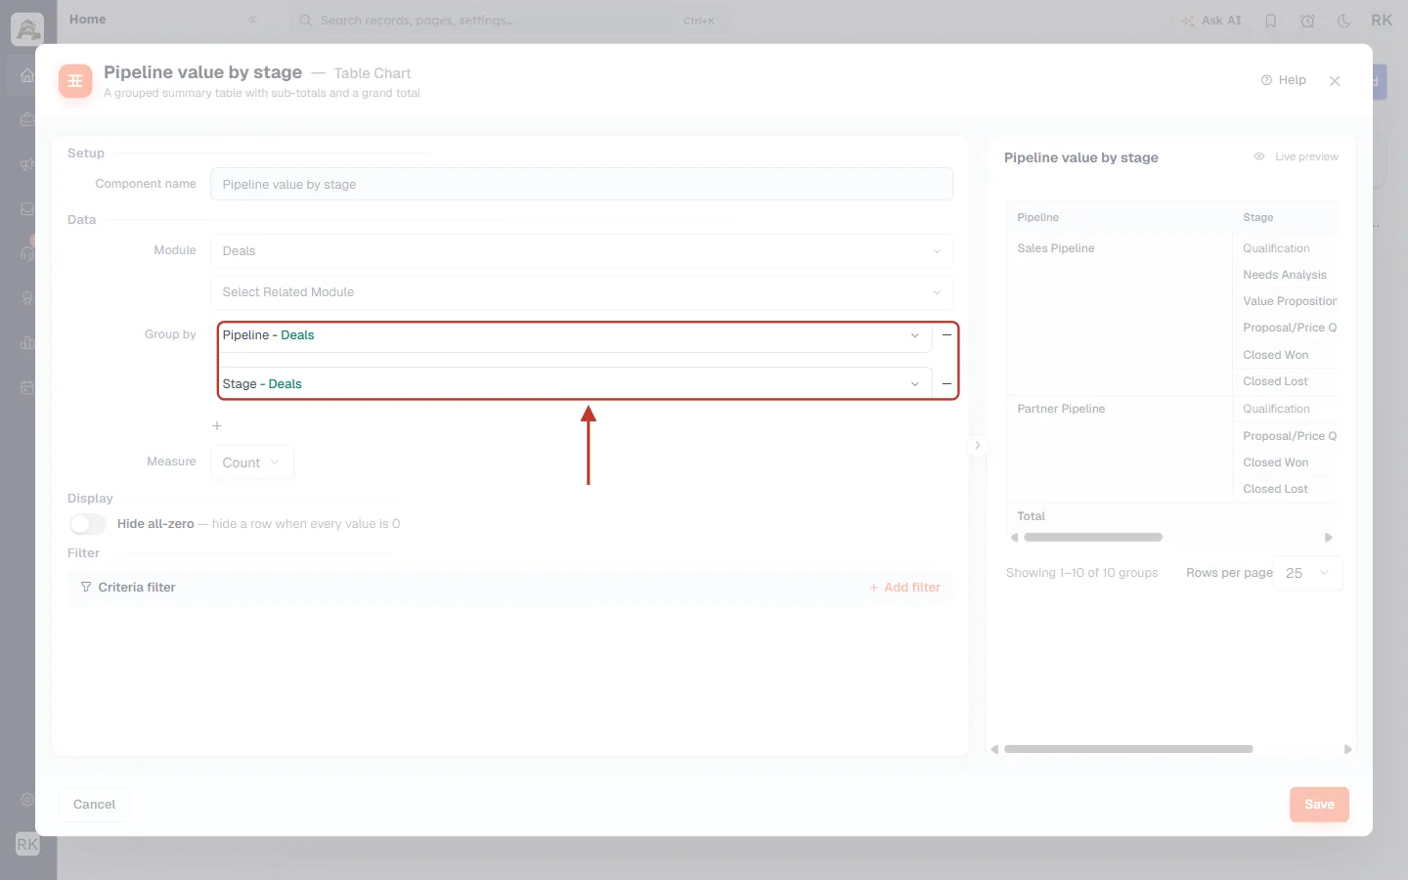Image resolution: width=1408 pixels, height=880 pixels.
Task: Click the global search records field
Action: [x=508, y=21]
